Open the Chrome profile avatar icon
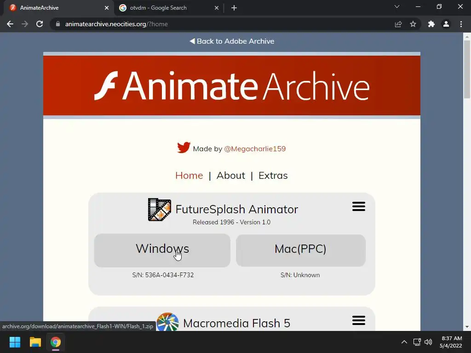The height and width of the screenshot is (353, 471). 446,24
